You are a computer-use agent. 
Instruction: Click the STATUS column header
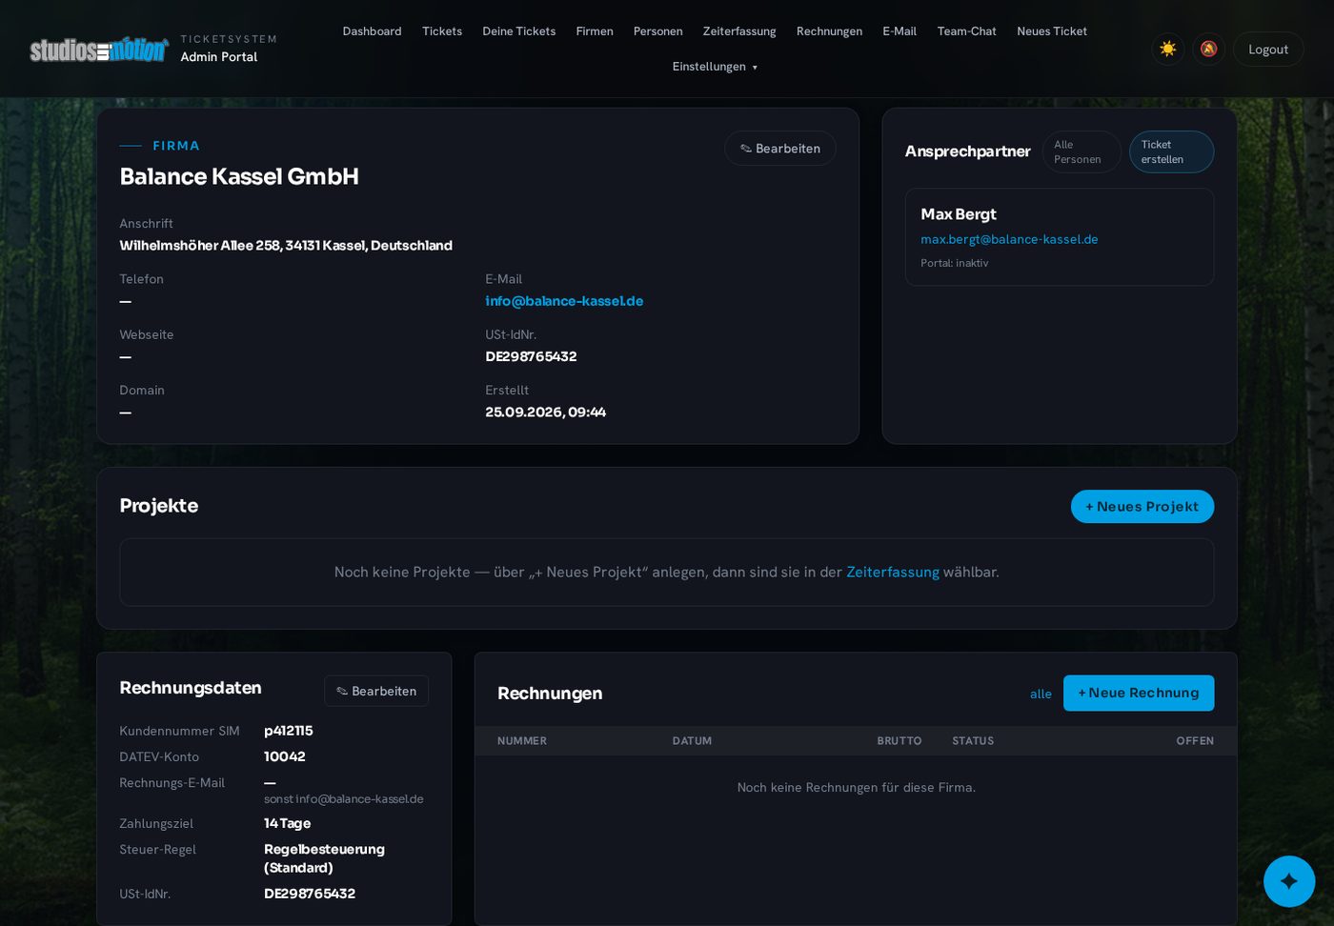(x=973, y=741)
